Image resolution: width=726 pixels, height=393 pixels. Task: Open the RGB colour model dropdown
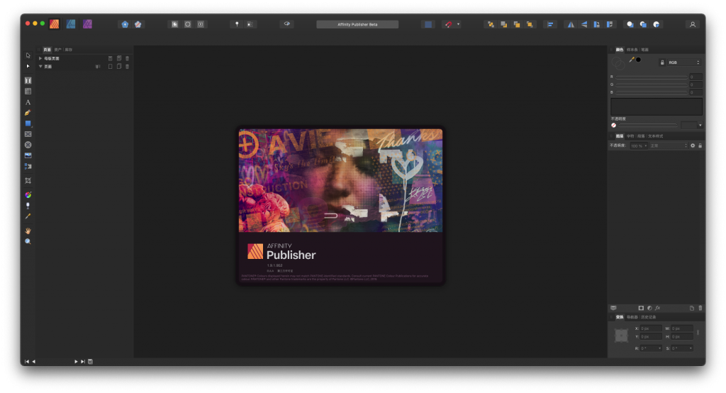tap(683, 62)
